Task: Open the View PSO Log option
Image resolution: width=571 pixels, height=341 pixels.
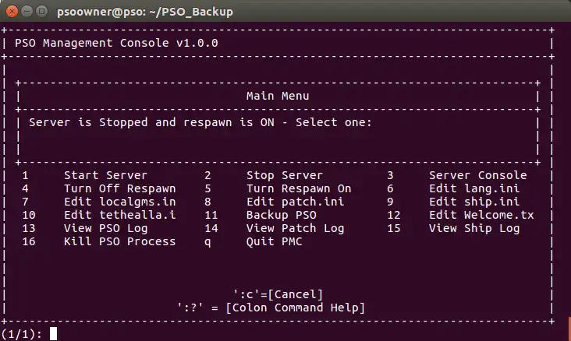Action: coord(105,228)
